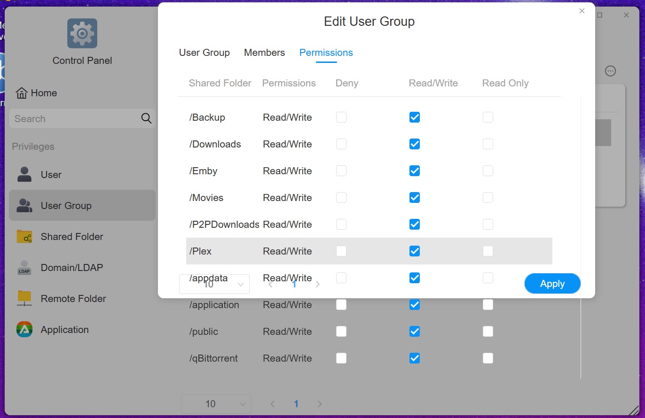Image resolution: width=645 pixels, height=418 pixels.
Task: Uncheck Read/Write for the /Backup folder
Action: pos(415,117)
